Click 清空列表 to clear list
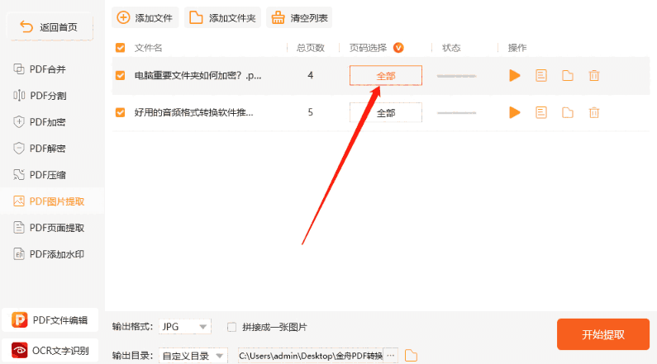The height and width of the screenshot is (364, 657). [x=299, y=17]
